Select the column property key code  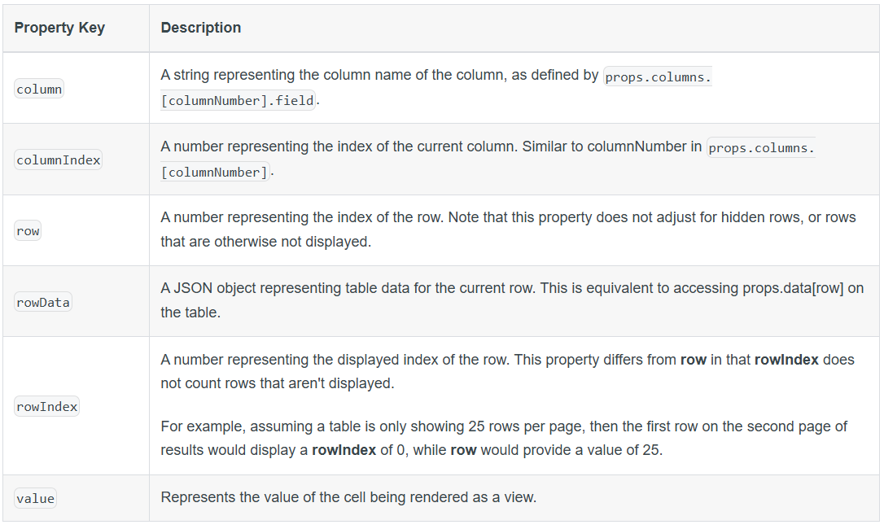[39, 89]
